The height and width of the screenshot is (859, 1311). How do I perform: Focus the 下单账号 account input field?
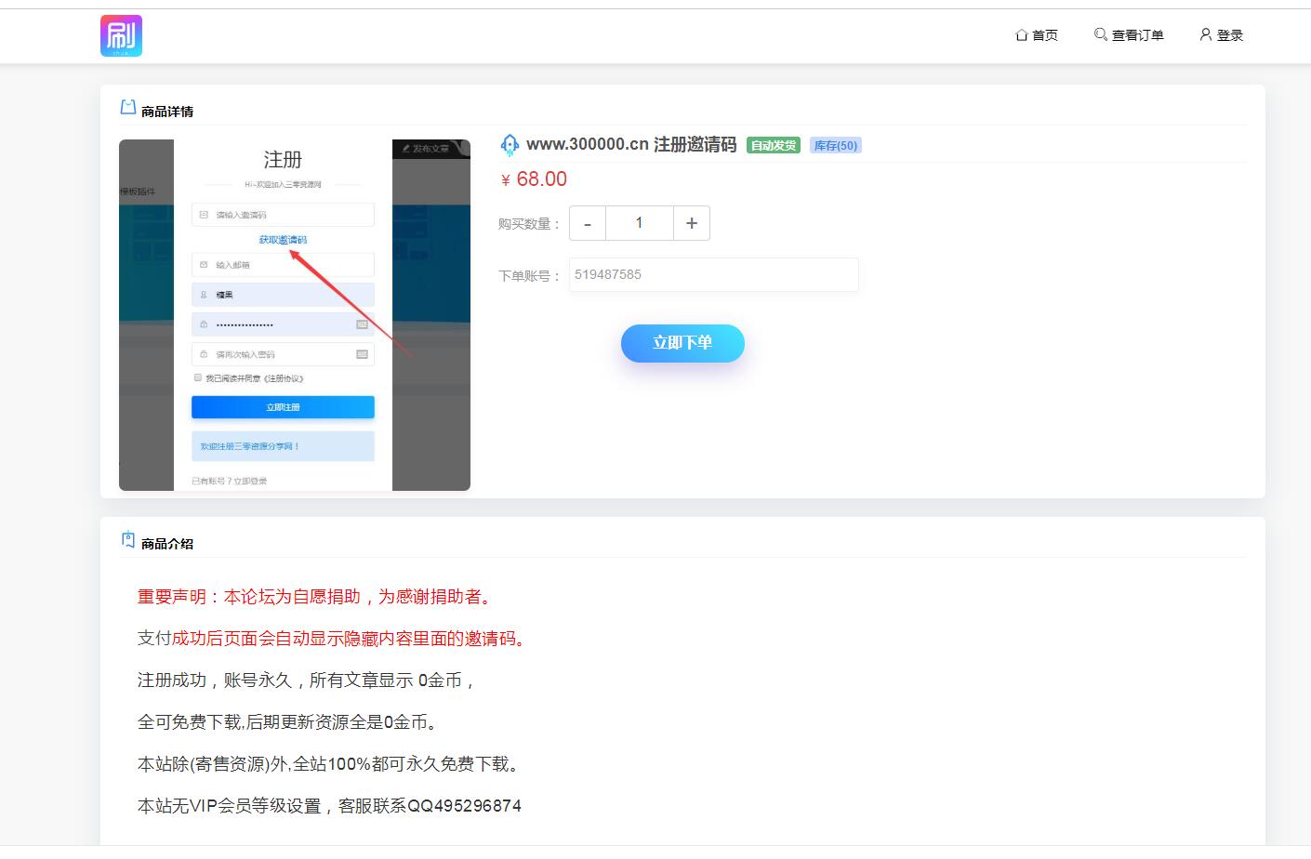713,275
